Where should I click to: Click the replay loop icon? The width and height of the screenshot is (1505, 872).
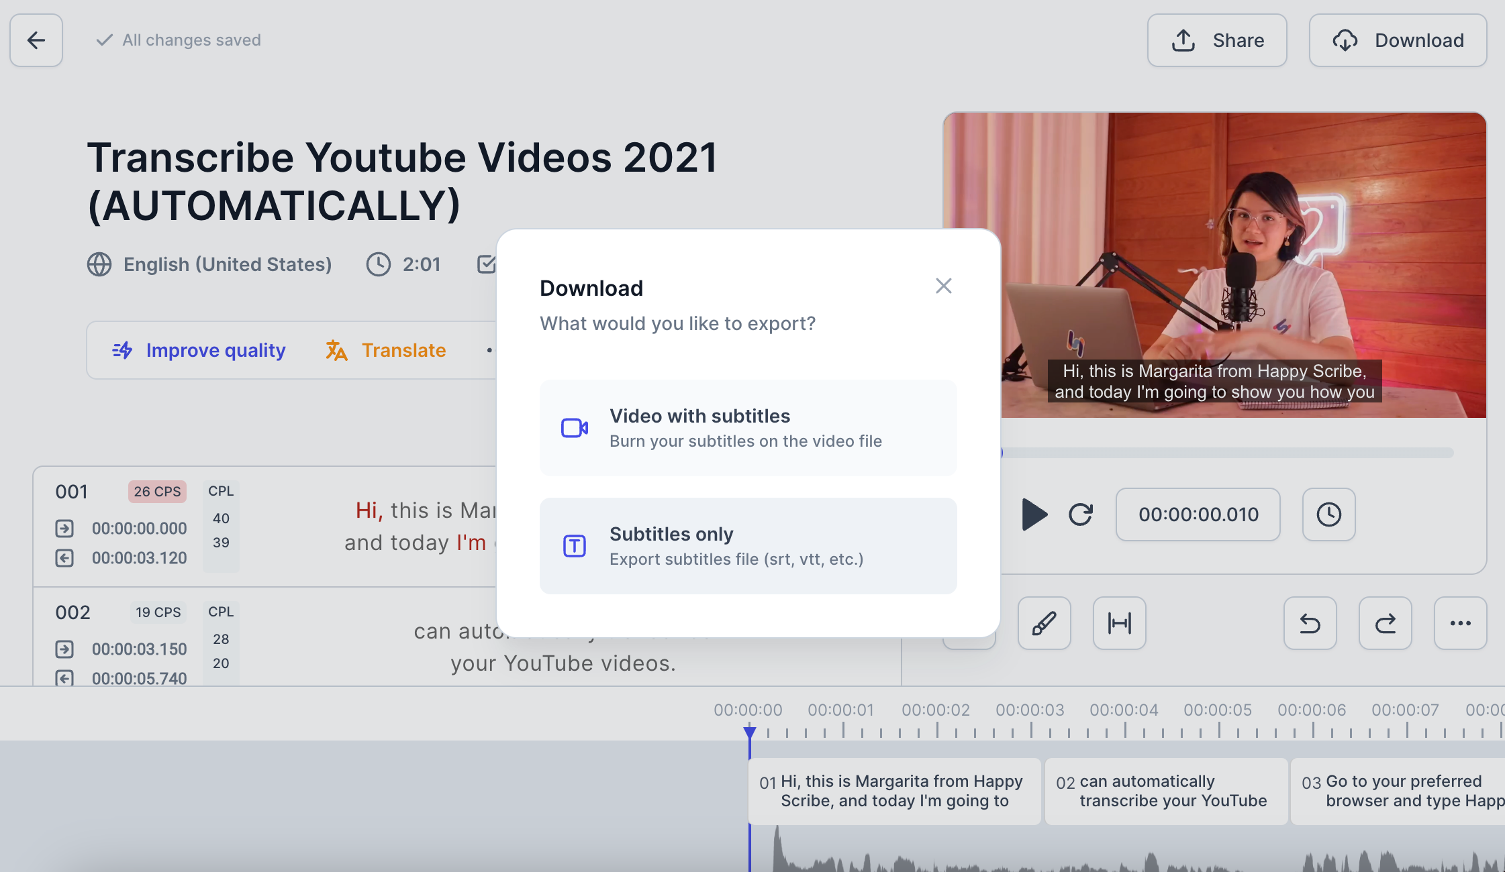[1081, 514]
